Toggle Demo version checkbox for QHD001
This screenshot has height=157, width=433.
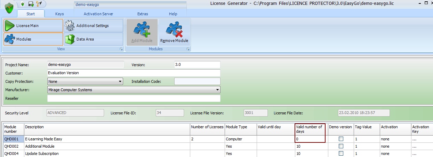click(x=341, y=139)
